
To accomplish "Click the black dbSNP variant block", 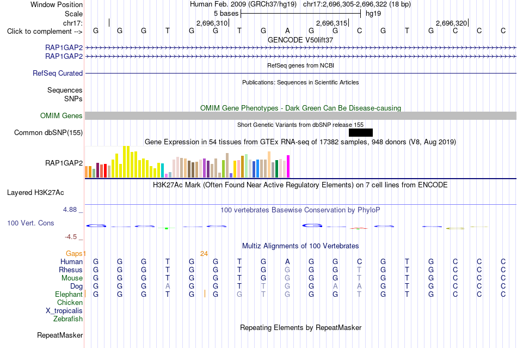I will 361,132.
